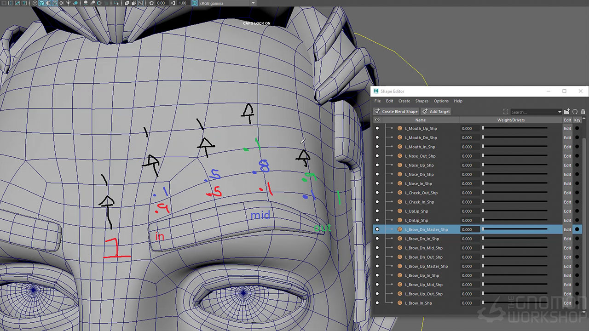Expand the Shape Editor search dropdown arrow
589x331 pixels.
pos(560,112)
